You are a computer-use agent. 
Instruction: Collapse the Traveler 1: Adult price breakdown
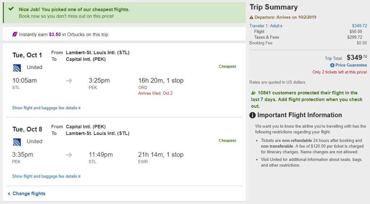click(x=266, y=26)
